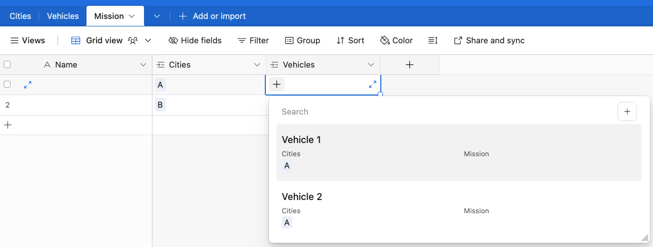The width and height of the screenshot is (653, 247).
Task: Add a new row with plus icon
Action: click(8, 125)
